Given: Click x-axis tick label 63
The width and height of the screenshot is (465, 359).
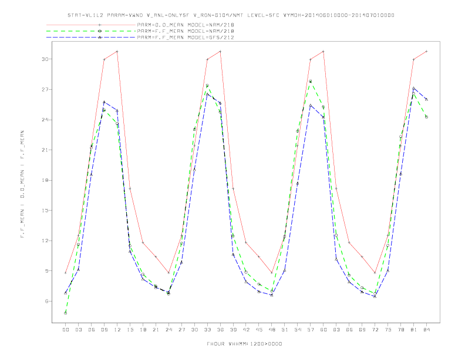Looking at the screenshot, I should click(336, 330).
